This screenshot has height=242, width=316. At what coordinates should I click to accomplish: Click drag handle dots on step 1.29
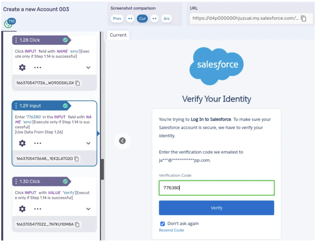pyautogui.click(x=16, y=106)
